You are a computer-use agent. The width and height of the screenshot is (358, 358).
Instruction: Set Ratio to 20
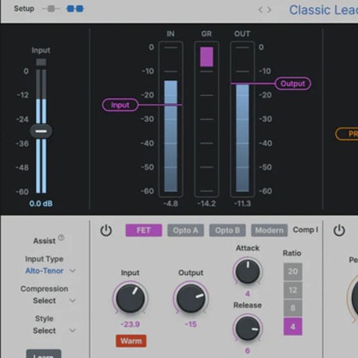[293, 271]
